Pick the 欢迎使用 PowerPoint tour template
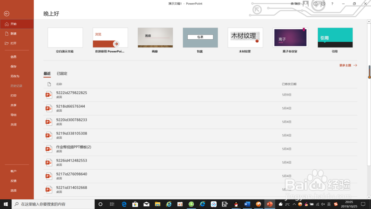 click(x=110, y=37)
